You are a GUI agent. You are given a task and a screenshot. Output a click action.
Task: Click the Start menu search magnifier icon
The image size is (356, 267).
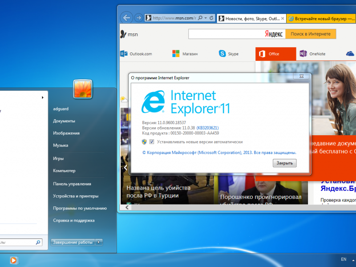[x=38, y=242]
